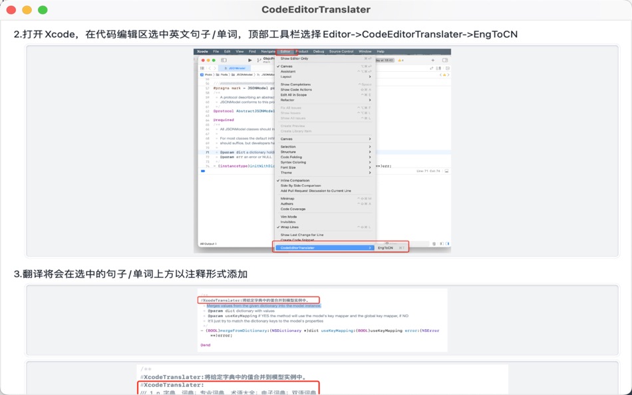
Task: Toggle Invisibles in the Editor menu
Action: (x=325, y=221)
